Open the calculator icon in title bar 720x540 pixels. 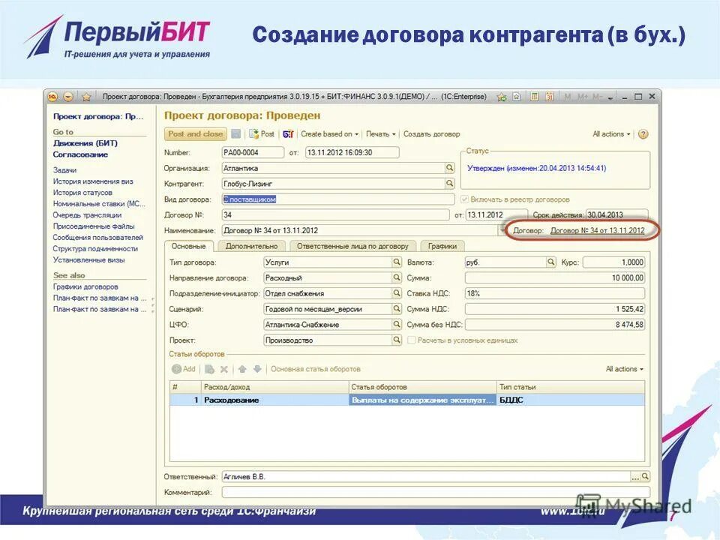click(x=534, y=97)
